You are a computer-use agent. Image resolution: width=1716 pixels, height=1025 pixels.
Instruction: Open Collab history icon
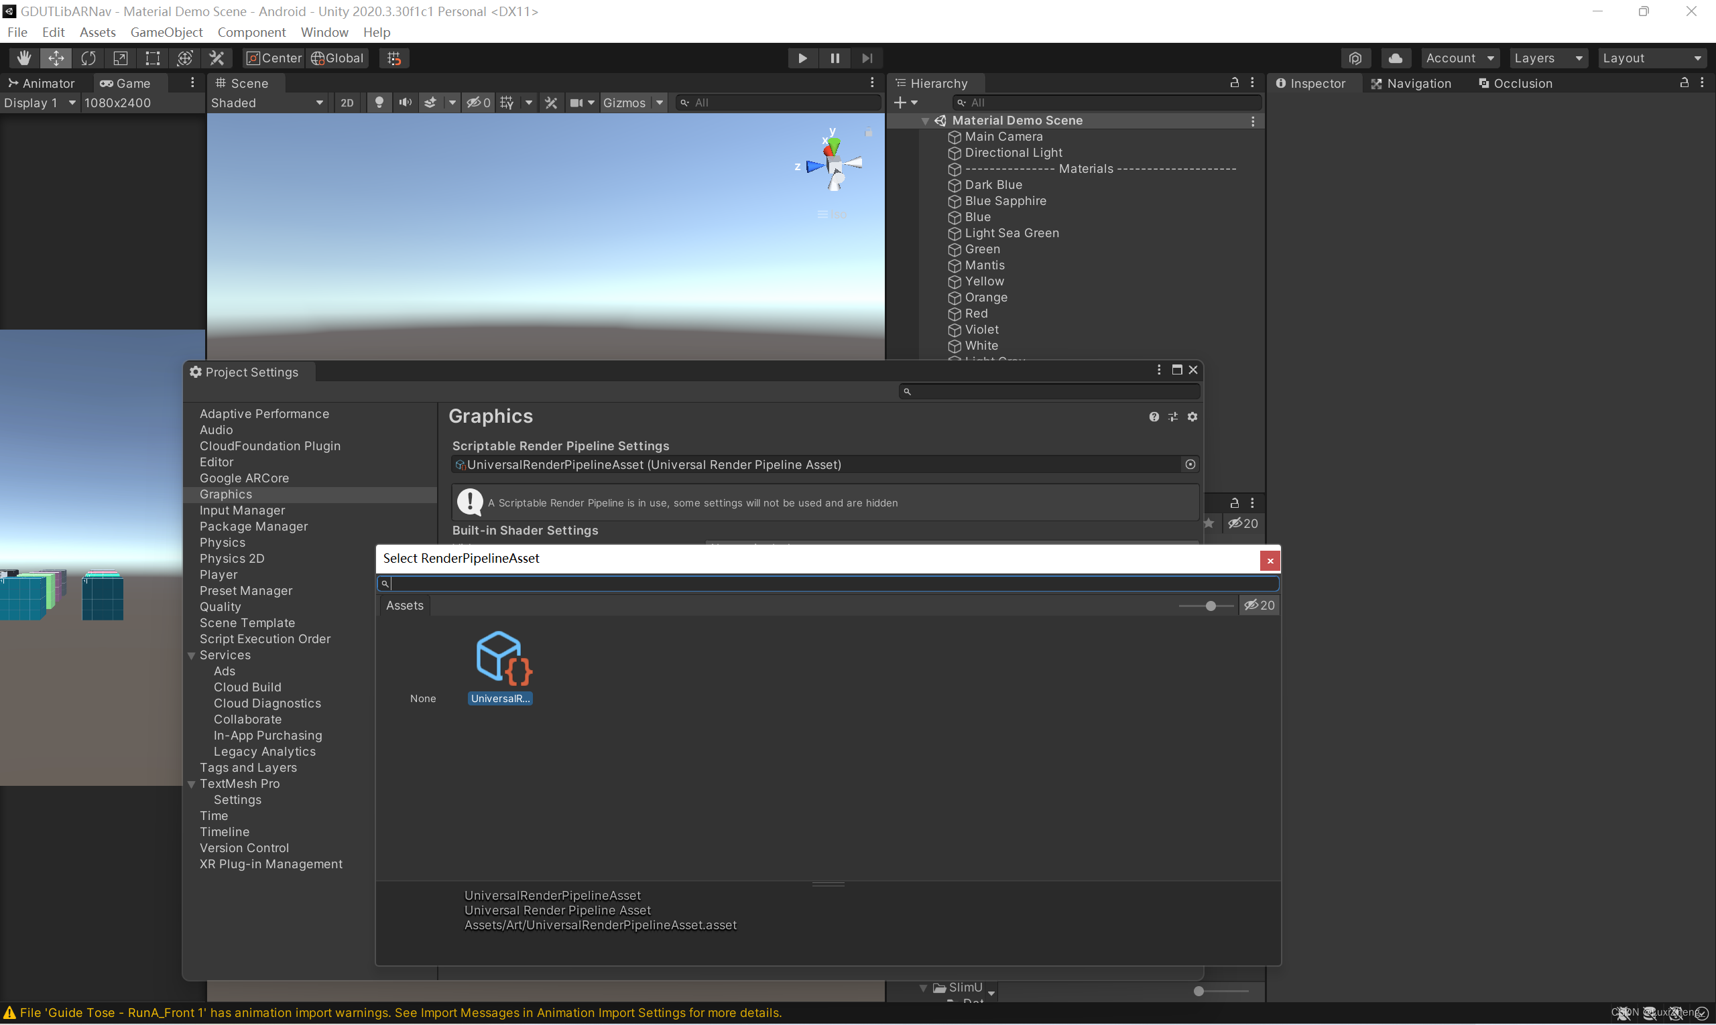click(1355, 58)
